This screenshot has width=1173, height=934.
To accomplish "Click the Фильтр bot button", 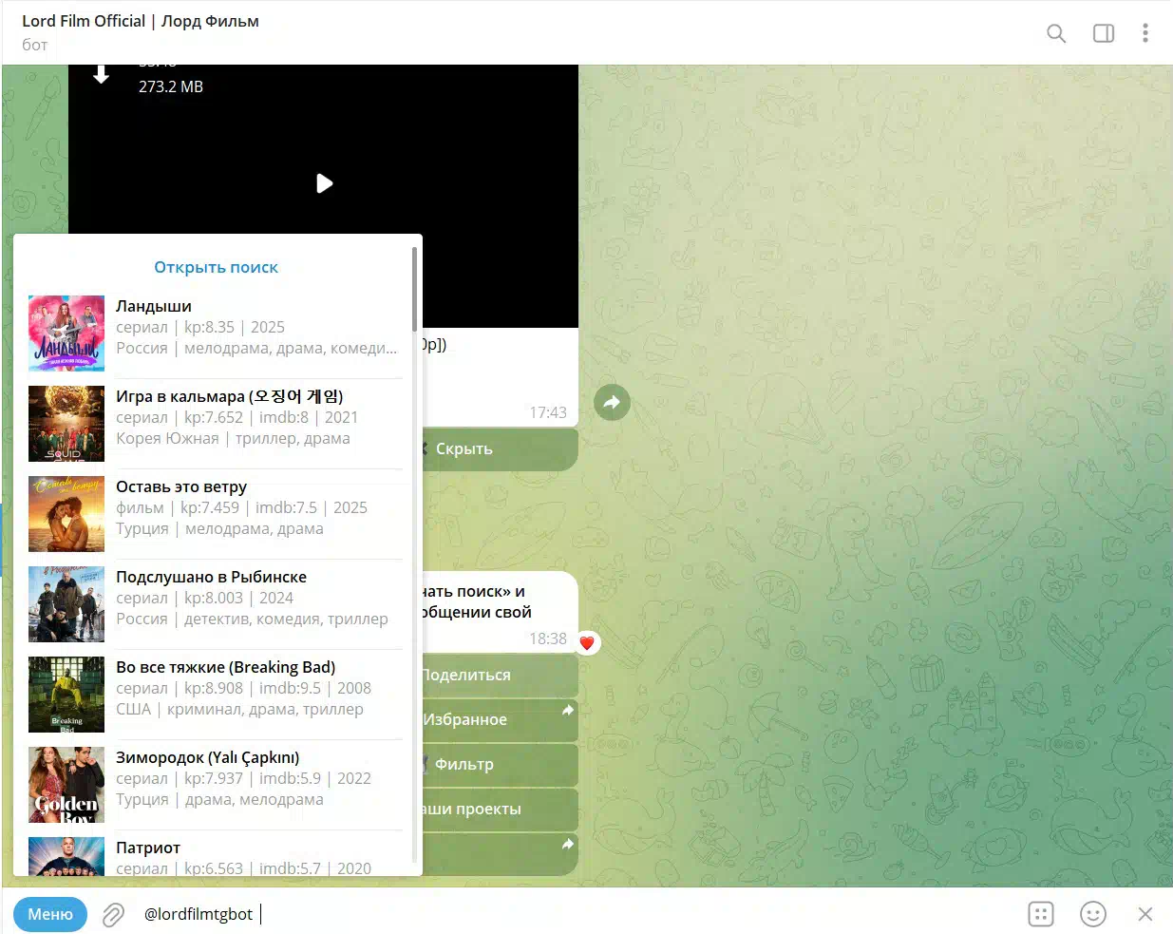I will click(x=501, y=764).
